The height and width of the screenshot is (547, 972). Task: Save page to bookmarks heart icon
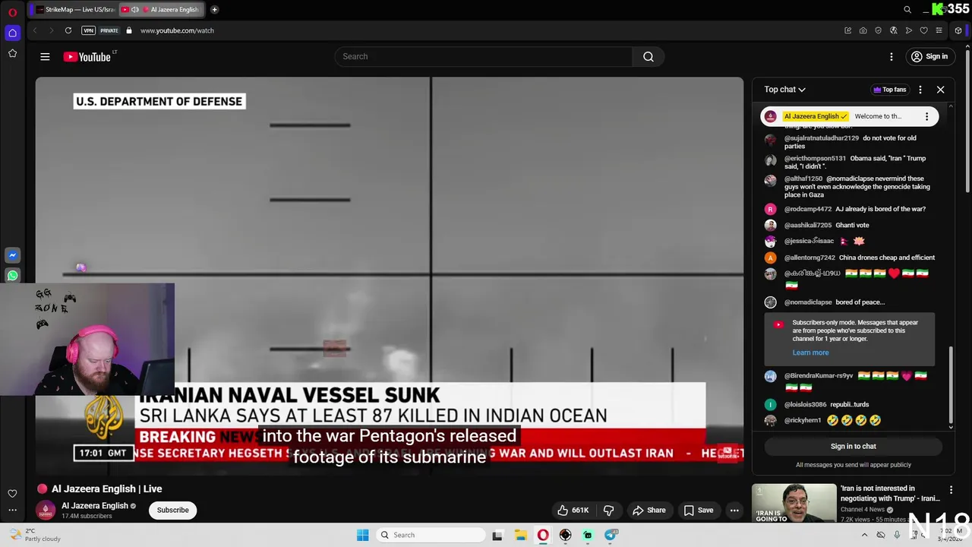point(923,30)
